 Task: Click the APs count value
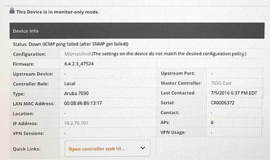coord(212,123)
